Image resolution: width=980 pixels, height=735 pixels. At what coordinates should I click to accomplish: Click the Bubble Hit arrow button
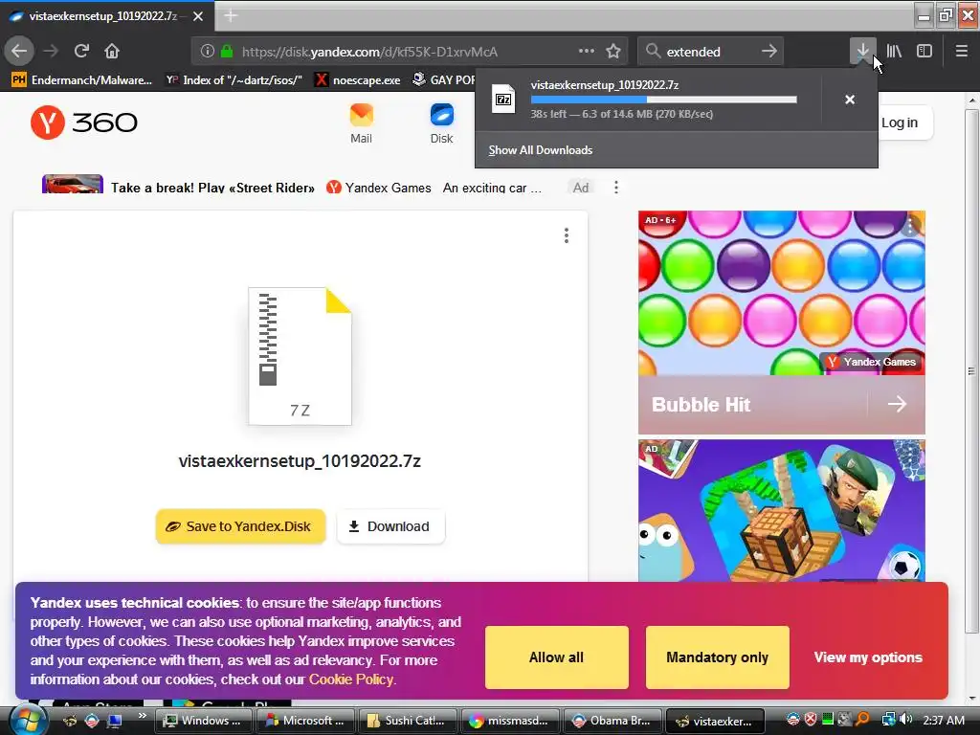point(897,405)
